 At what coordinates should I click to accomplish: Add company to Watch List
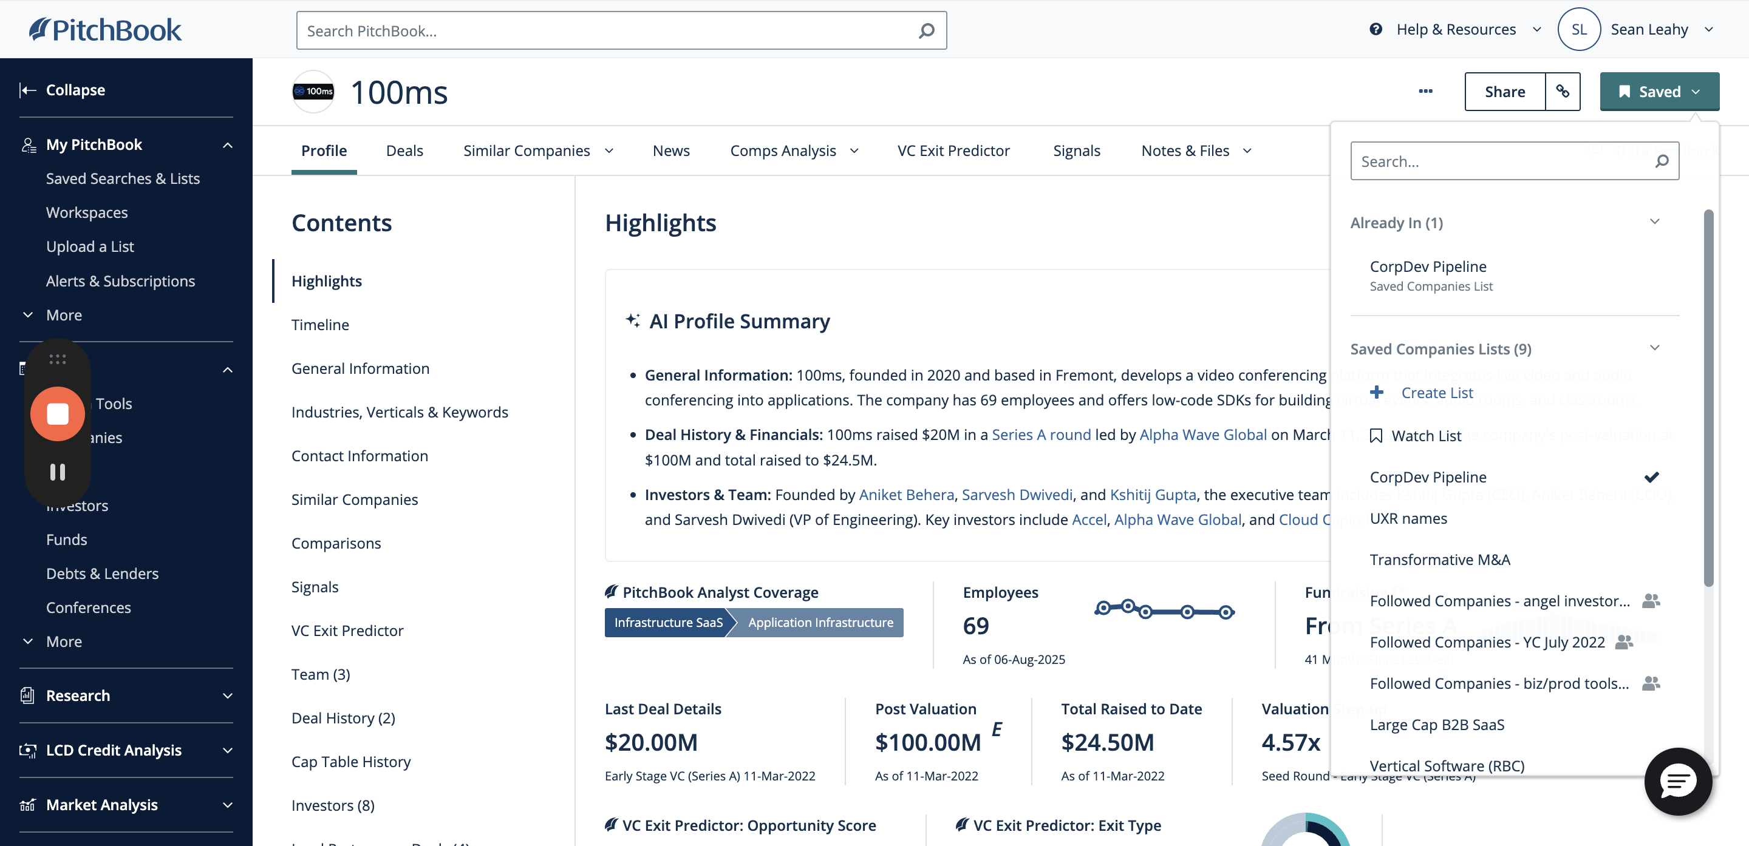pyautogui.click(x=1425, y=436)
